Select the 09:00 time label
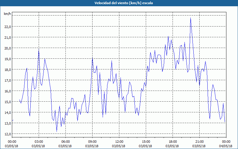The height and width of the screenshot is (149, 238). pyautogui.click(x=92, y=142)
